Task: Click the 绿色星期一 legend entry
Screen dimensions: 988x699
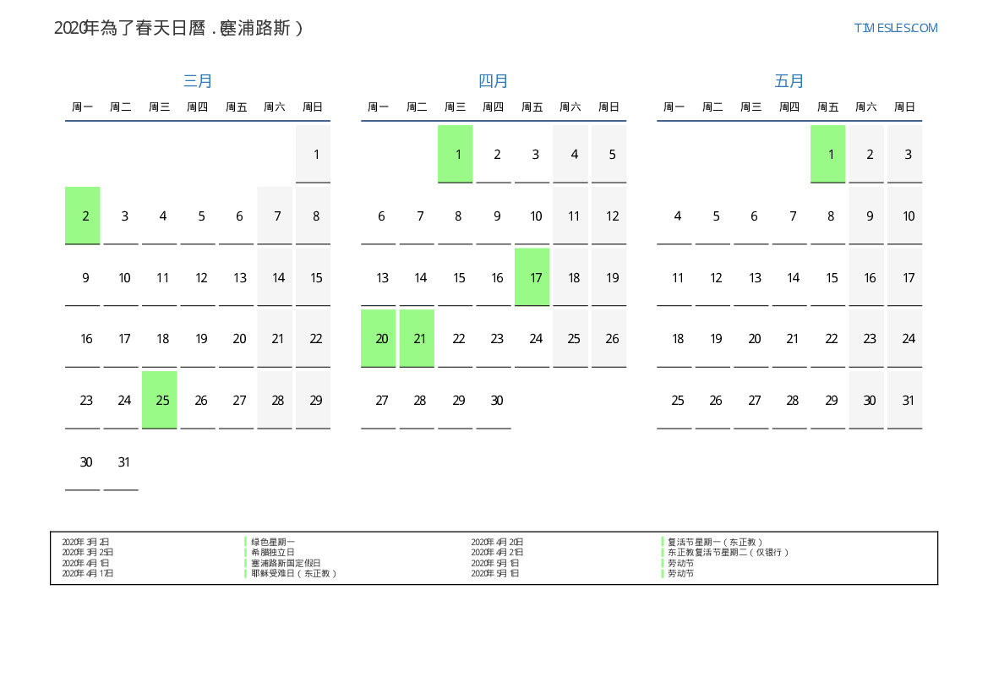Action: pyautogui.click(x=273, y=542)
